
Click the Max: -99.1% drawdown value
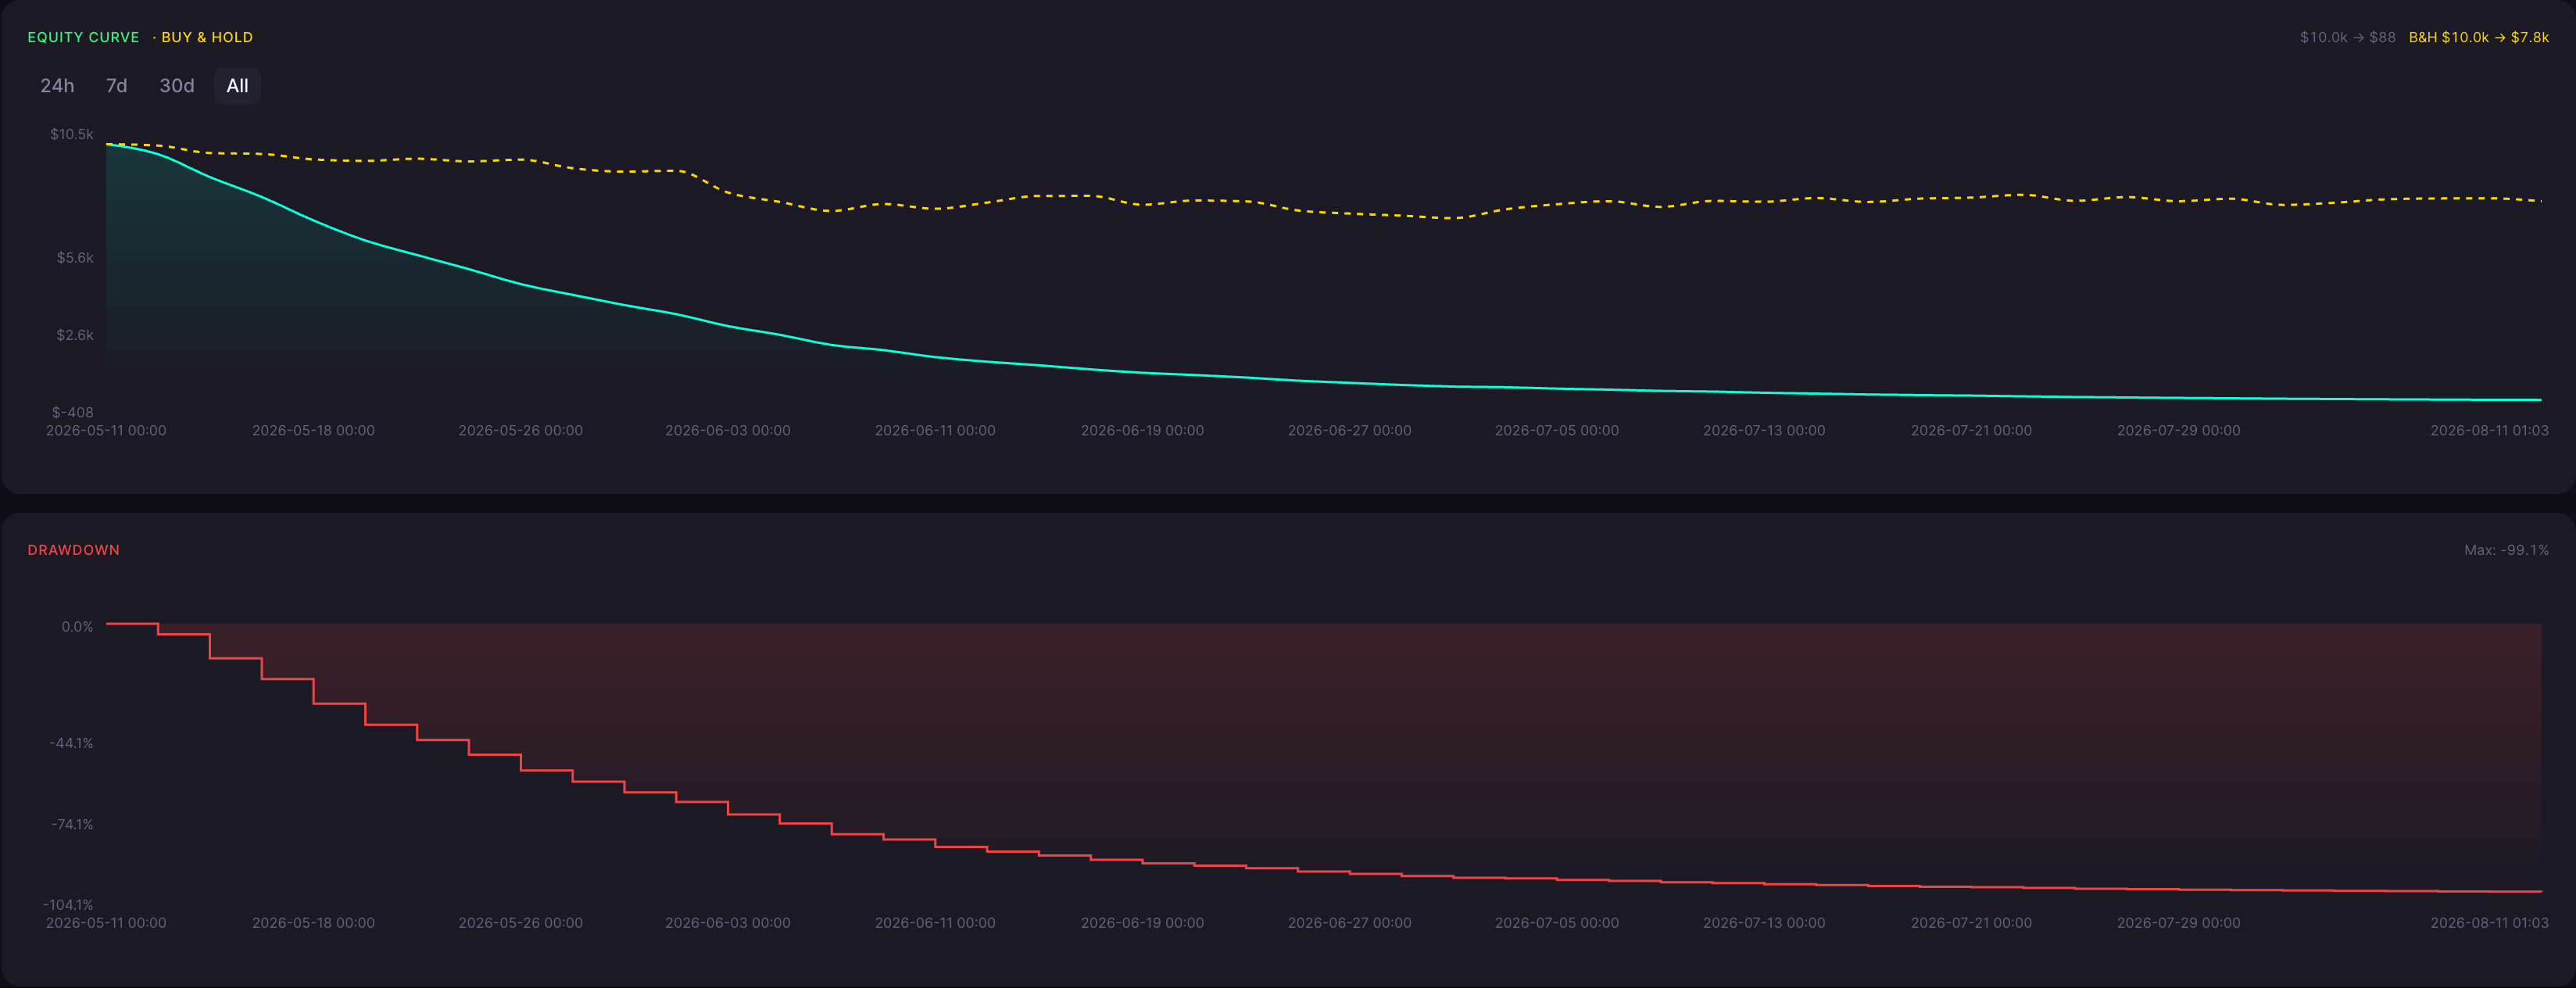[2506, 550]
